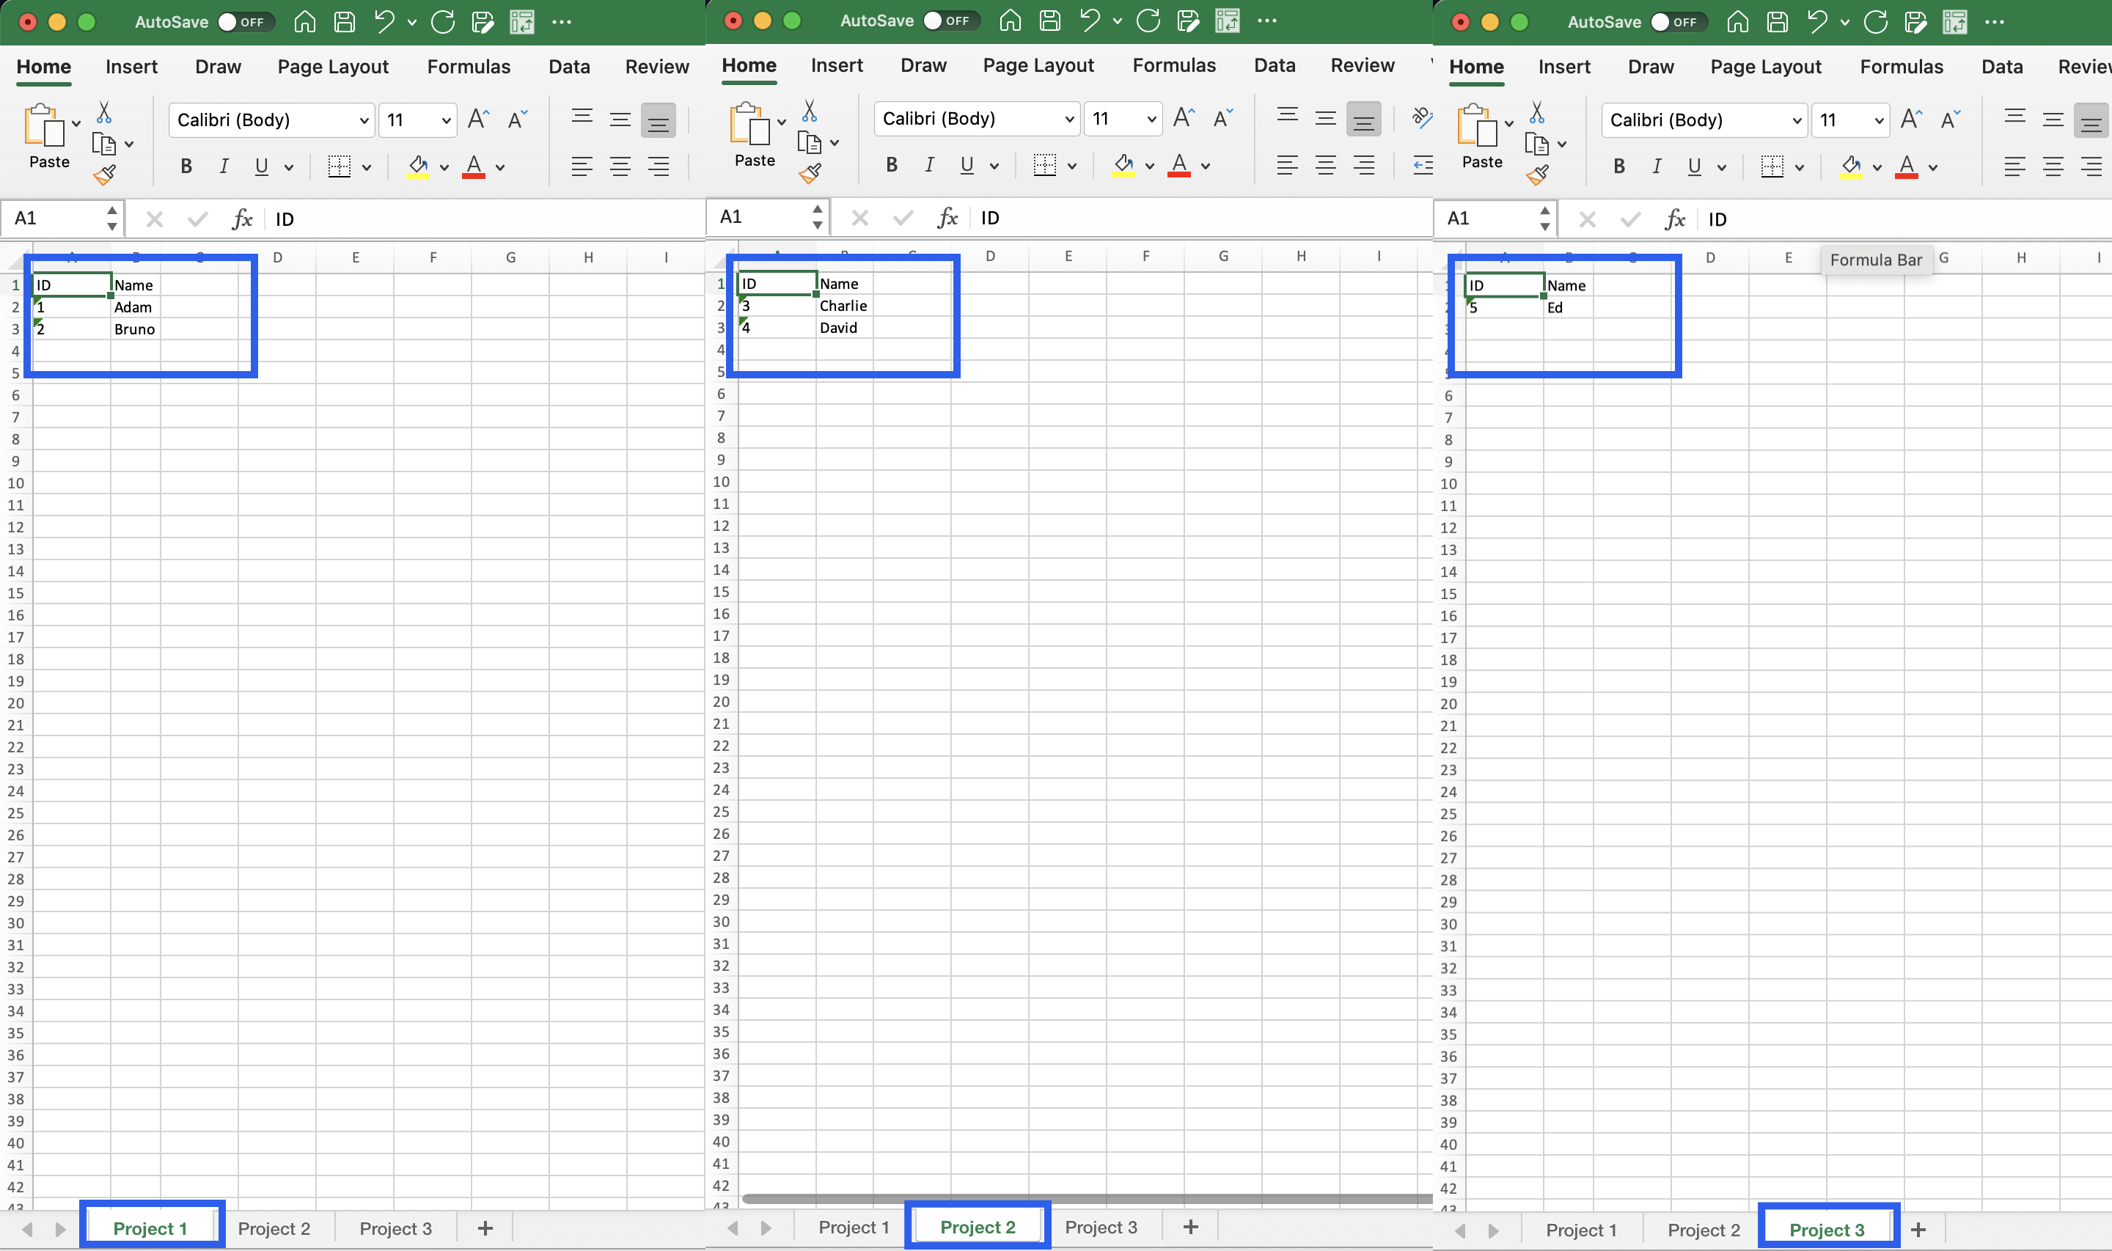Turn on AutoSave in the rightmost window
2112x1251 pixels.
[x=1678, y=22]
